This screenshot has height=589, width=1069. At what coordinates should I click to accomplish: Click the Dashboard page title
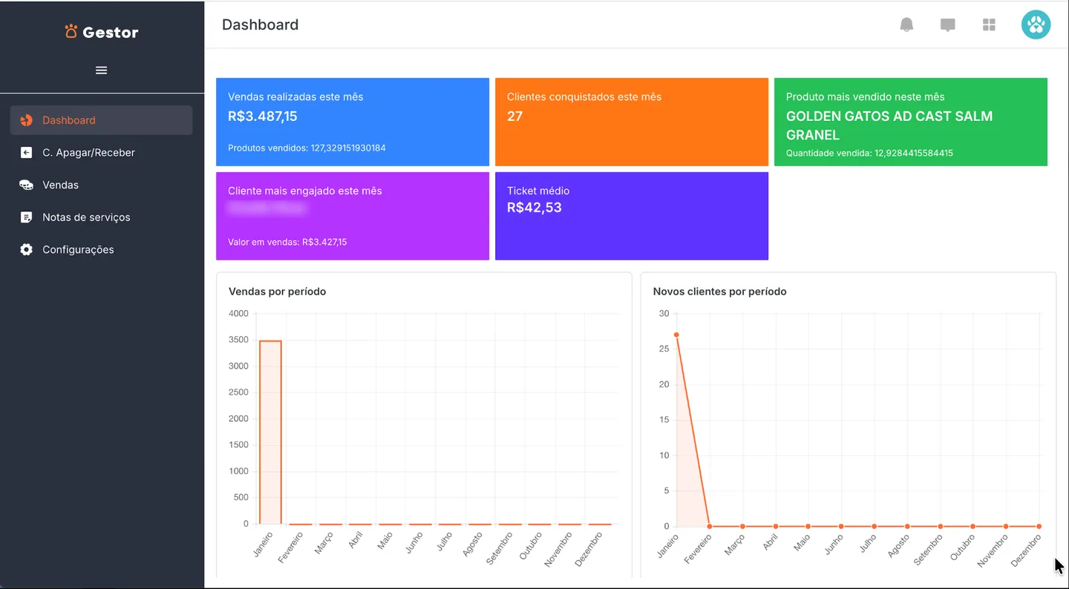coord(261,24)
